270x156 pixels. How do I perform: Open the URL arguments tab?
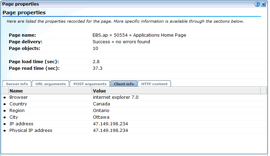pos(50,84)
